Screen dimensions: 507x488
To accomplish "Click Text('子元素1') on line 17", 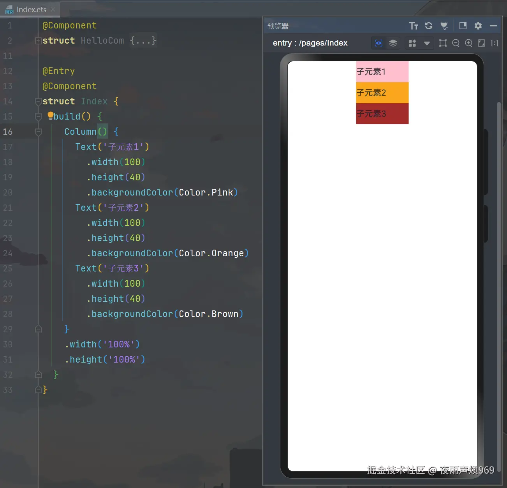I will [112, 147].
